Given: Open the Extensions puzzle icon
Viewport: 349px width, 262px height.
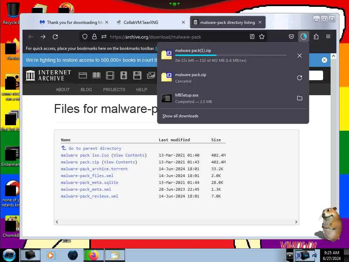Looking at the screenshot, I should (316, 37).
